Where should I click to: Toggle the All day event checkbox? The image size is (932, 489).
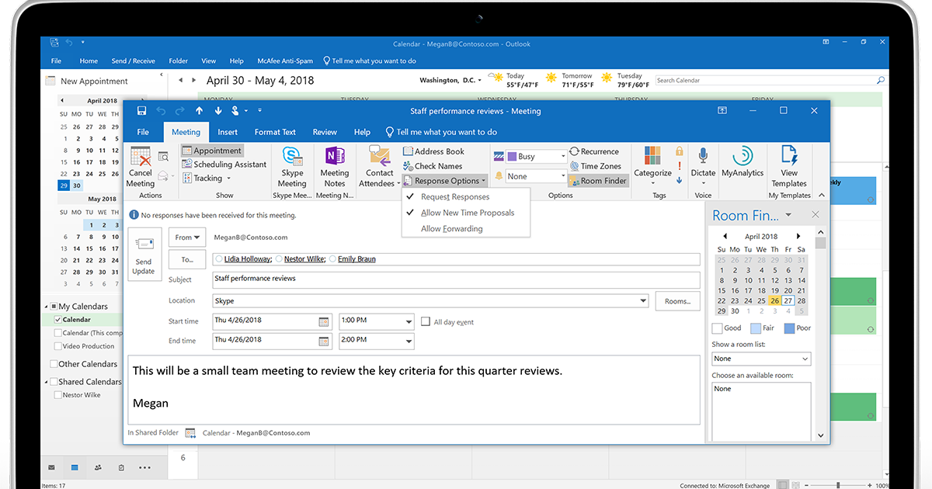tap(426, 321)
